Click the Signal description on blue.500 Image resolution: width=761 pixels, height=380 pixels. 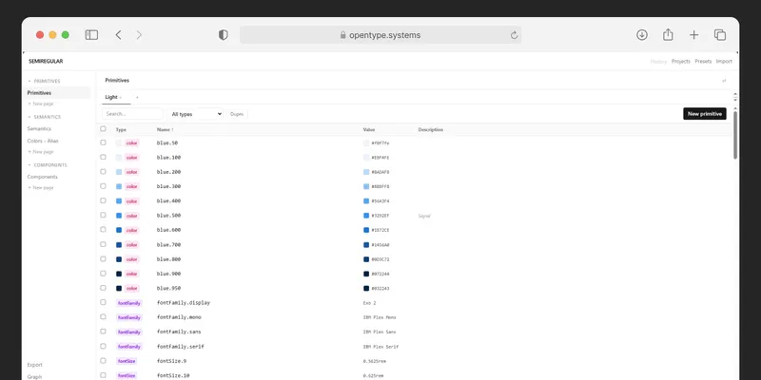pos(424,216)
